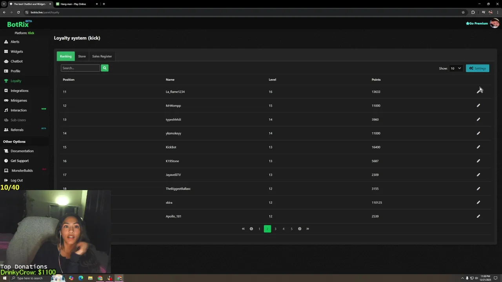Go back in browser
The height and width of the screenshot is (282, 502).
(x=4, y=12)
